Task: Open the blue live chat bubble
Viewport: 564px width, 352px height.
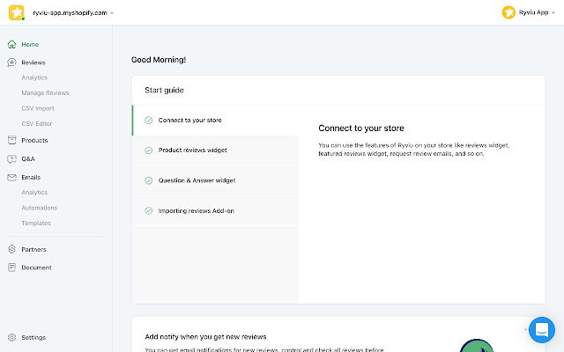Action: (x=542, y=330)
